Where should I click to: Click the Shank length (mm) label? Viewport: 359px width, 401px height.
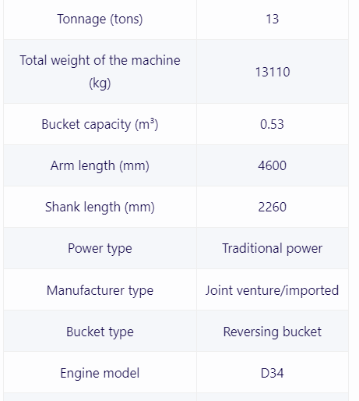(x=100, y=207)
